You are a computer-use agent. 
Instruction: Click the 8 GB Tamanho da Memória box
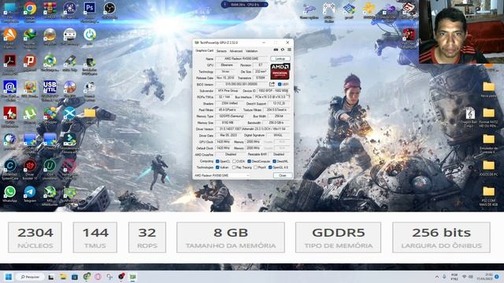tap(231, 237)
